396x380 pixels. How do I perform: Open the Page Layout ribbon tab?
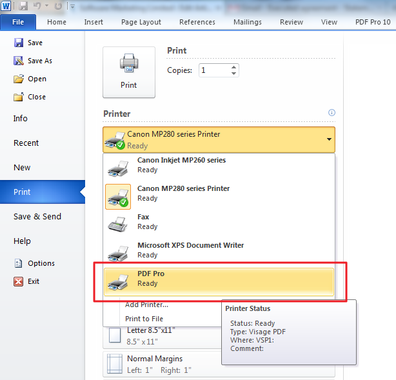click(141, 22)
